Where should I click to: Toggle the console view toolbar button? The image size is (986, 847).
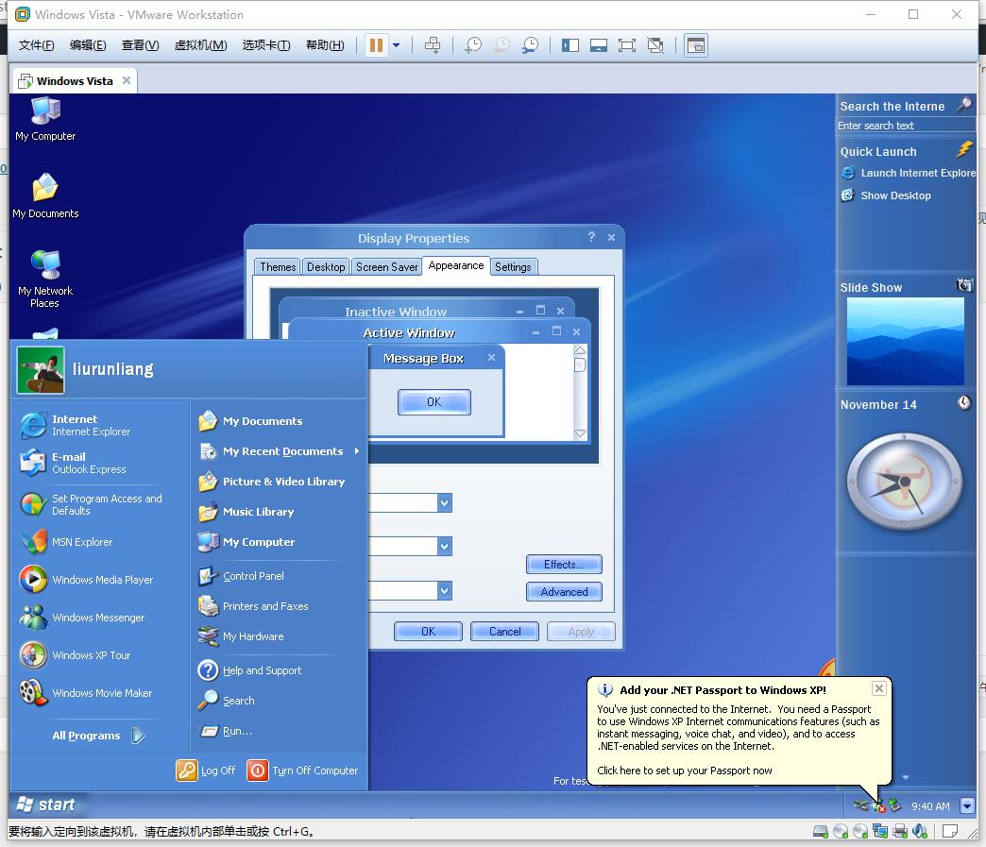696,45
